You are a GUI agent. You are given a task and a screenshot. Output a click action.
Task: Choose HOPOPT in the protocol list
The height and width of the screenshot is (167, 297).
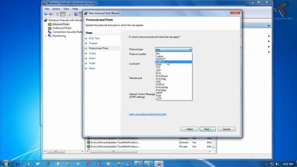pyautogui.click(x=174, y=59)
